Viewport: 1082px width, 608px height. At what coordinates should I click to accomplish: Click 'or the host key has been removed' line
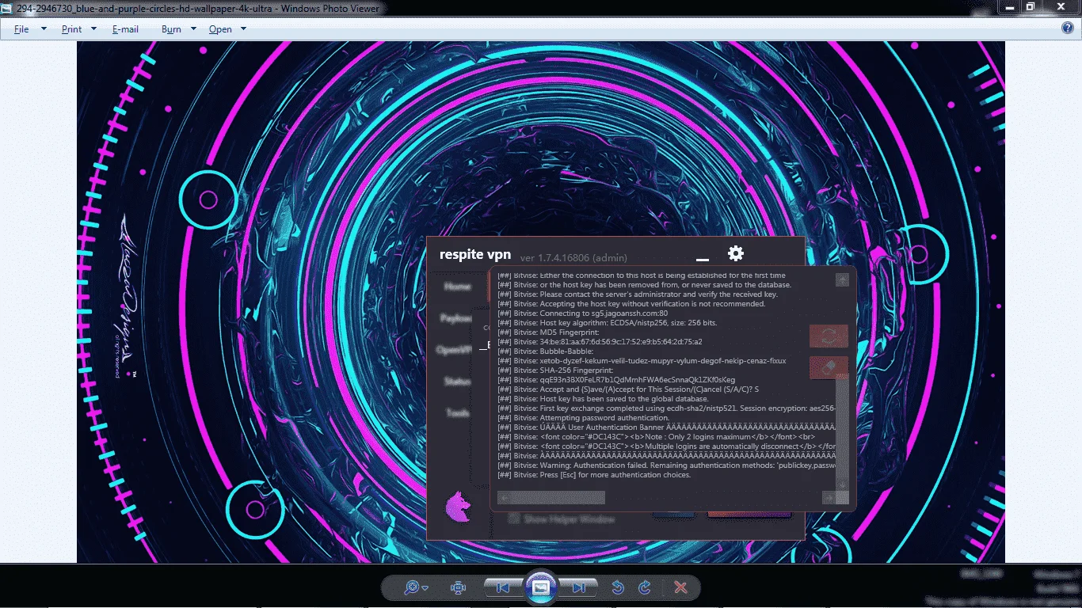point(644,285)
